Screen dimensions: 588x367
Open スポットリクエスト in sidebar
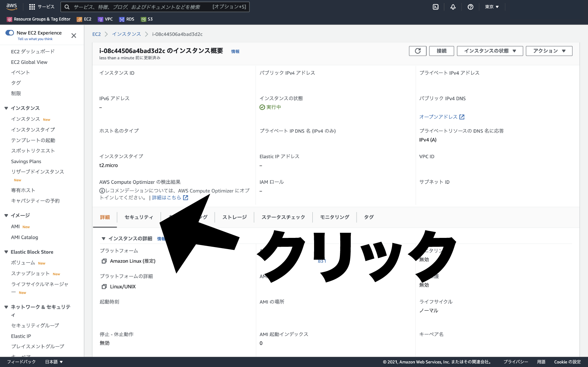pyautogui.click(x=33, y=151)
